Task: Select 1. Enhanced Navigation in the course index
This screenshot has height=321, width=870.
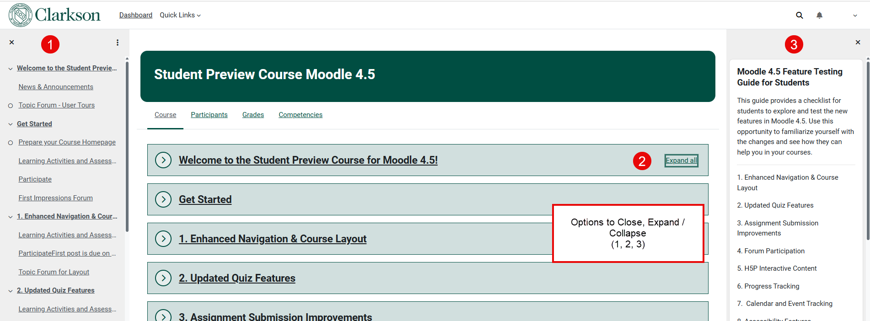Action: (x=67, y=216)
